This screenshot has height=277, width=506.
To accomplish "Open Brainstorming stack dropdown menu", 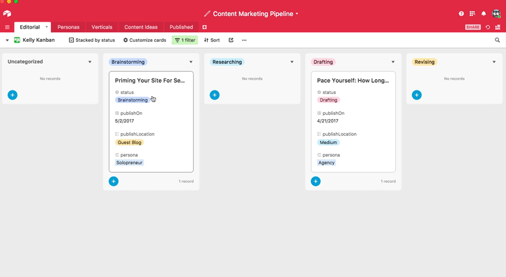I will tap(191, 62).
